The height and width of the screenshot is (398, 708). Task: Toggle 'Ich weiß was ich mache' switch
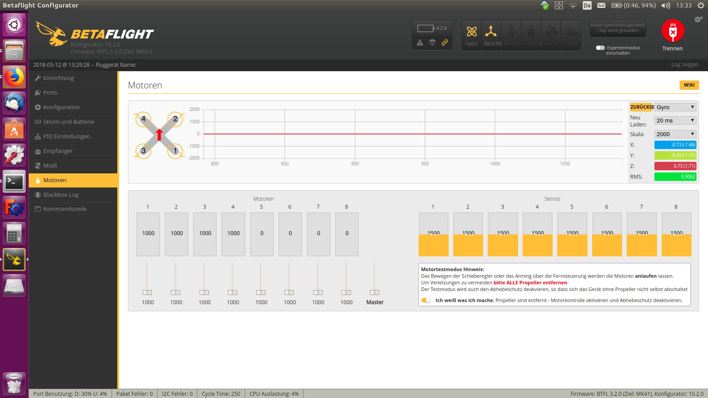426,300
